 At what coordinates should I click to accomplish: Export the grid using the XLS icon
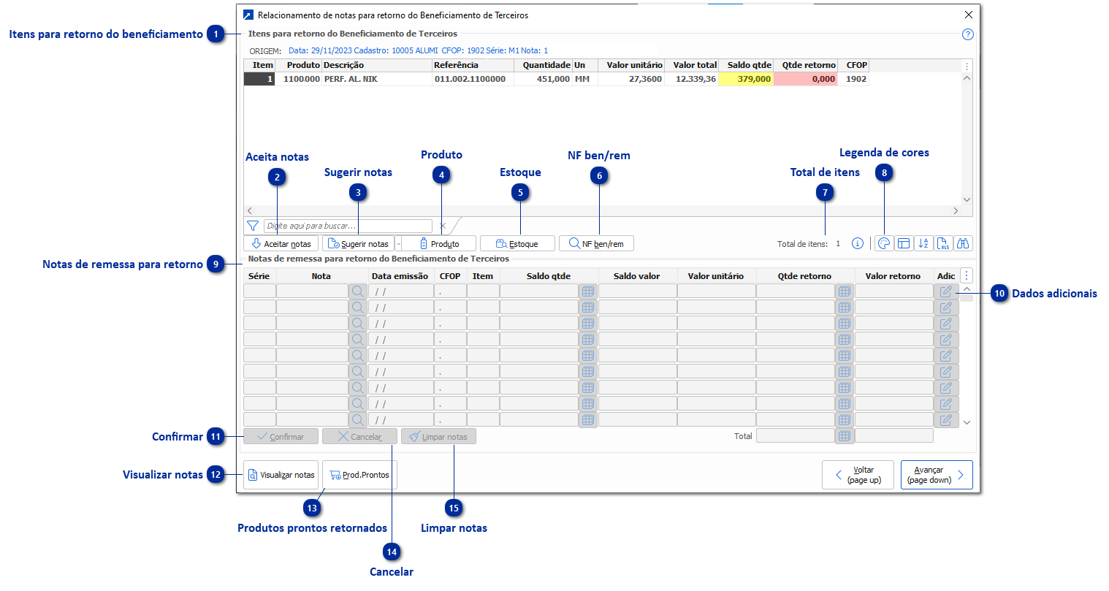(943, 243)
